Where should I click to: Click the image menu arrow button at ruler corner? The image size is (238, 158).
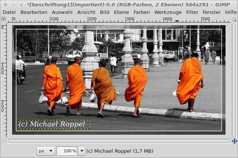click(3, 19)
